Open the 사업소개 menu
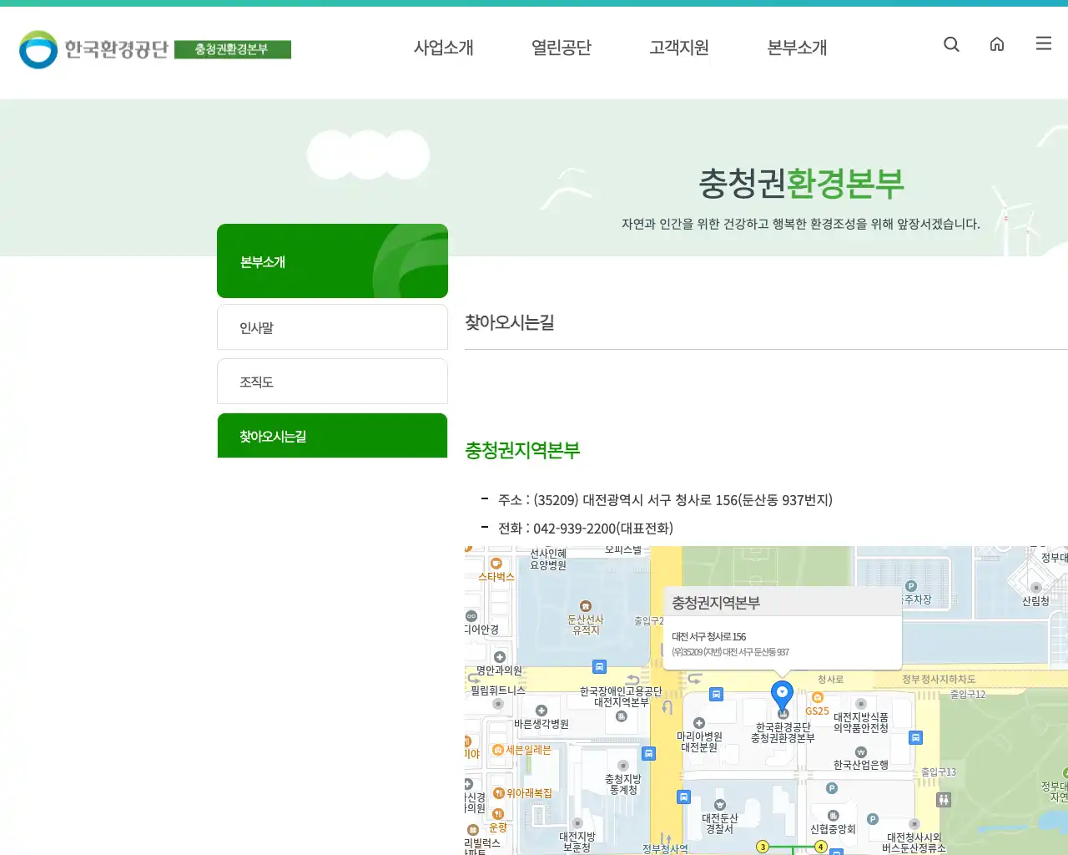The height and width of the screenshot is (855, 1068). pyautogui.click(x=444, y=48)
